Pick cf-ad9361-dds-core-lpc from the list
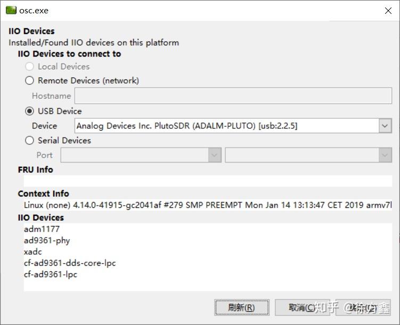 pos(70,263)
